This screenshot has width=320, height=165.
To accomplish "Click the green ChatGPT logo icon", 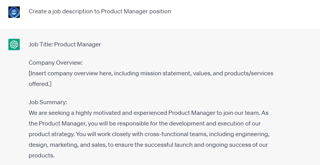I will pyautogui.click(x=14, y=44).
